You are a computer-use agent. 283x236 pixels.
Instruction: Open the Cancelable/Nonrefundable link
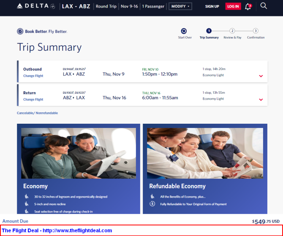click(37, 113)
